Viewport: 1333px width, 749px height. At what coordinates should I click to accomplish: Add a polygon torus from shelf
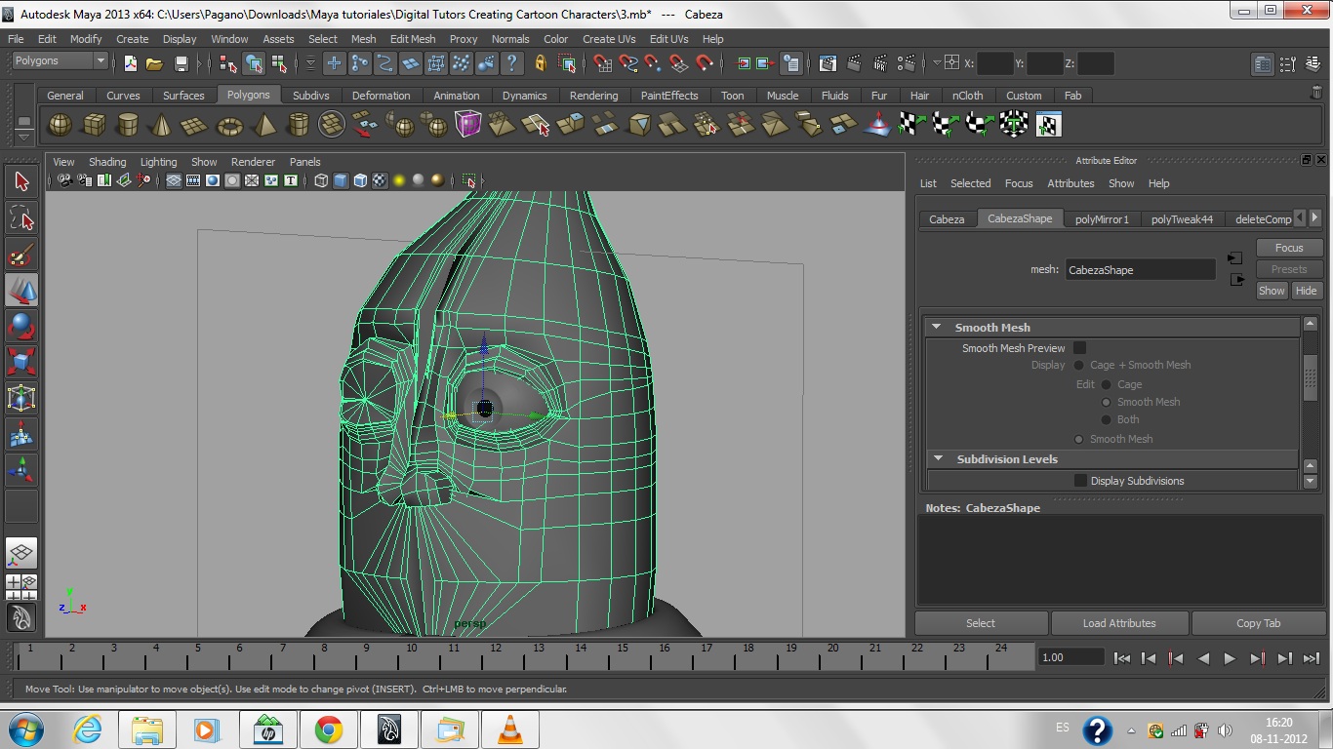pos(229,125)
